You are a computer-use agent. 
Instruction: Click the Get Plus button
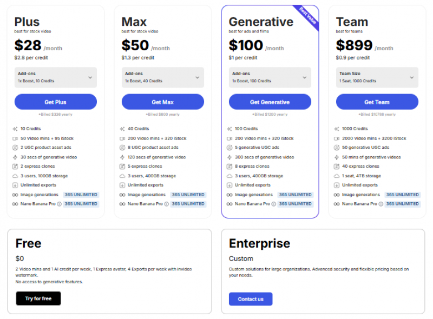[x=56, y=102]
